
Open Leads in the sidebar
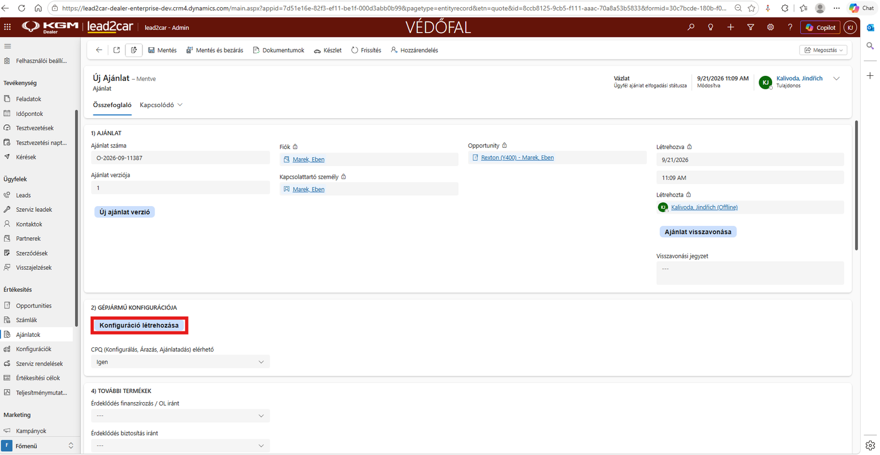[24, 195]
